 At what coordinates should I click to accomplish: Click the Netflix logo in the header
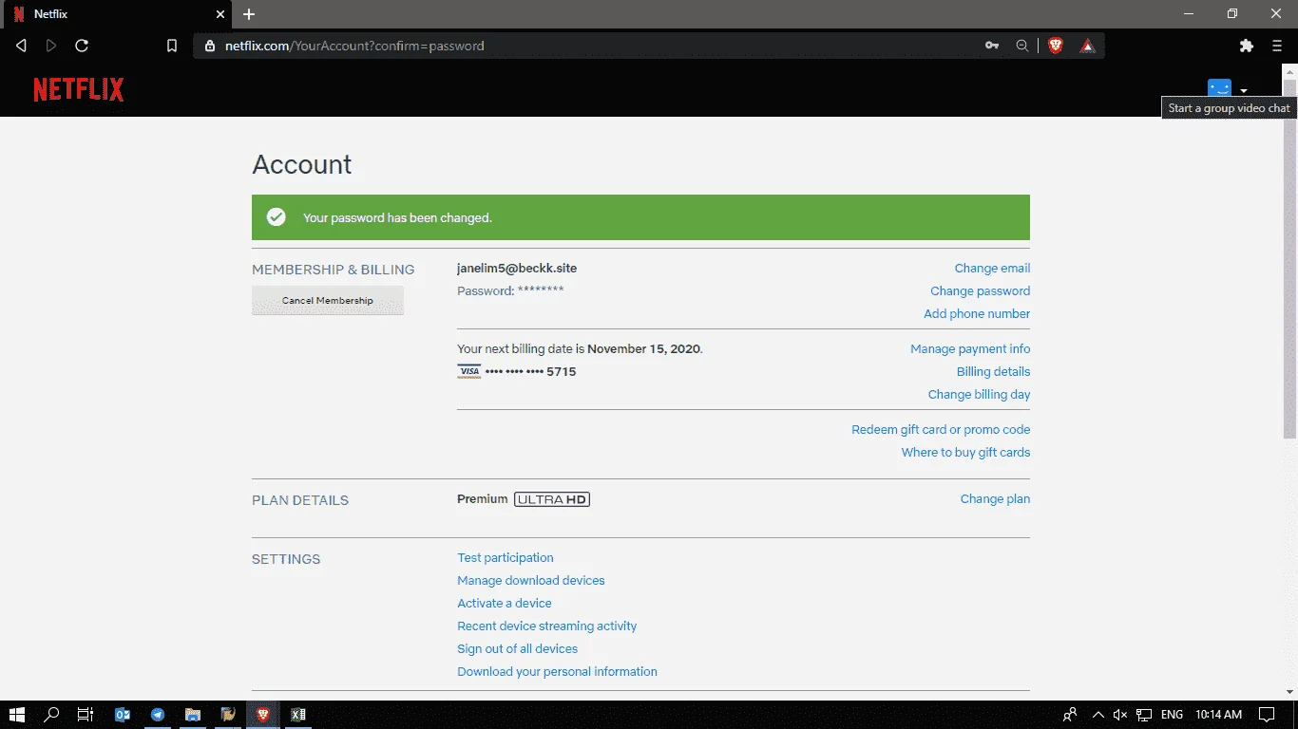tap(79, 89)
